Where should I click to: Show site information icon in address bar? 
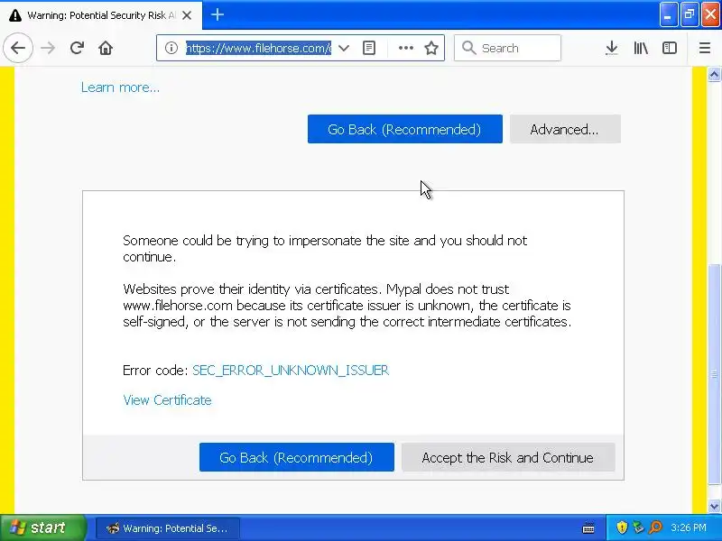(171, 48)
